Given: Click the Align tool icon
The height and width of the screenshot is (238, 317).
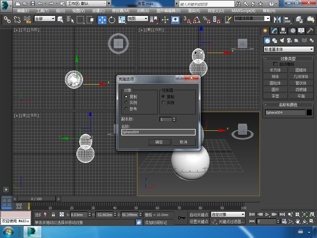Looking at the screenshot, I should tap(287, 20).
